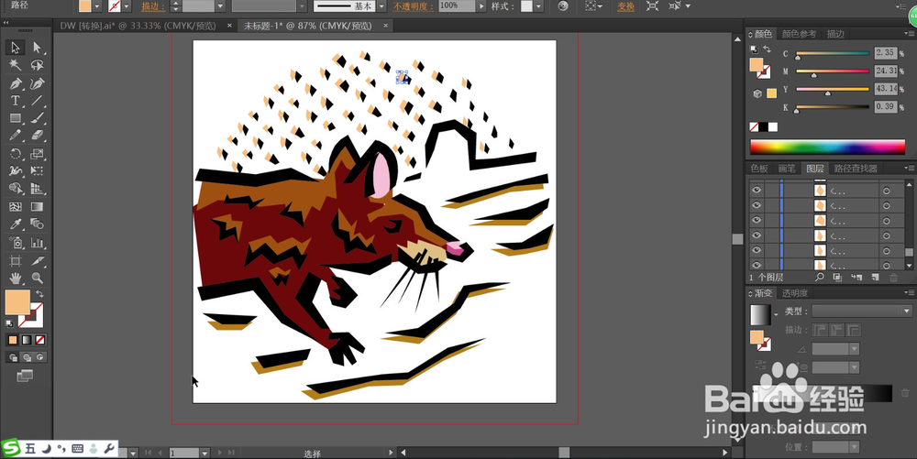Select the Eyedropper tool

click(16, 224)
